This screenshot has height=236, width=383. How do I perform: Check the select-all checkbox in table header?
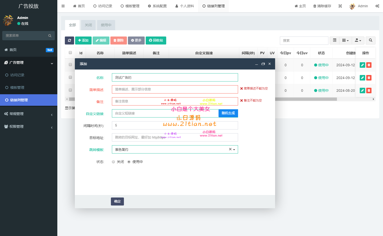click(x=70, y=53)
